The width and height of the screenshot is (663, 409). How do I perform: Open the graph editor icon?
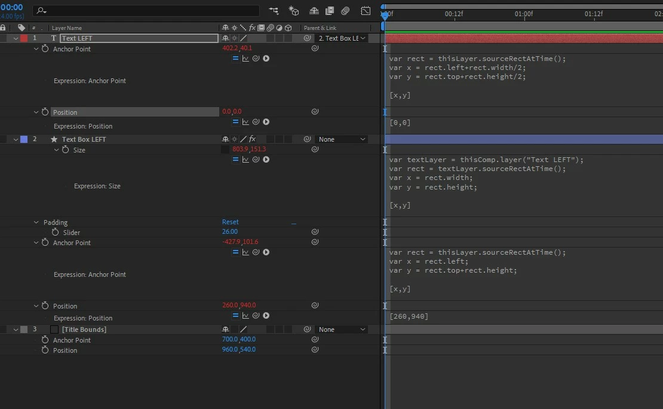coord(366,11)
